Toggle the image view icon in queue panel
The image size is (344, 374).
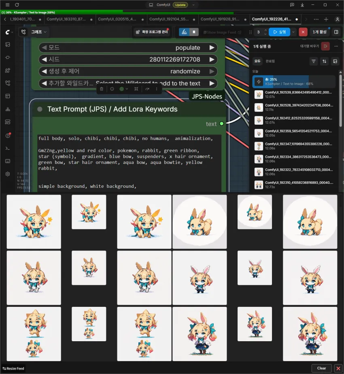point(335,61)
